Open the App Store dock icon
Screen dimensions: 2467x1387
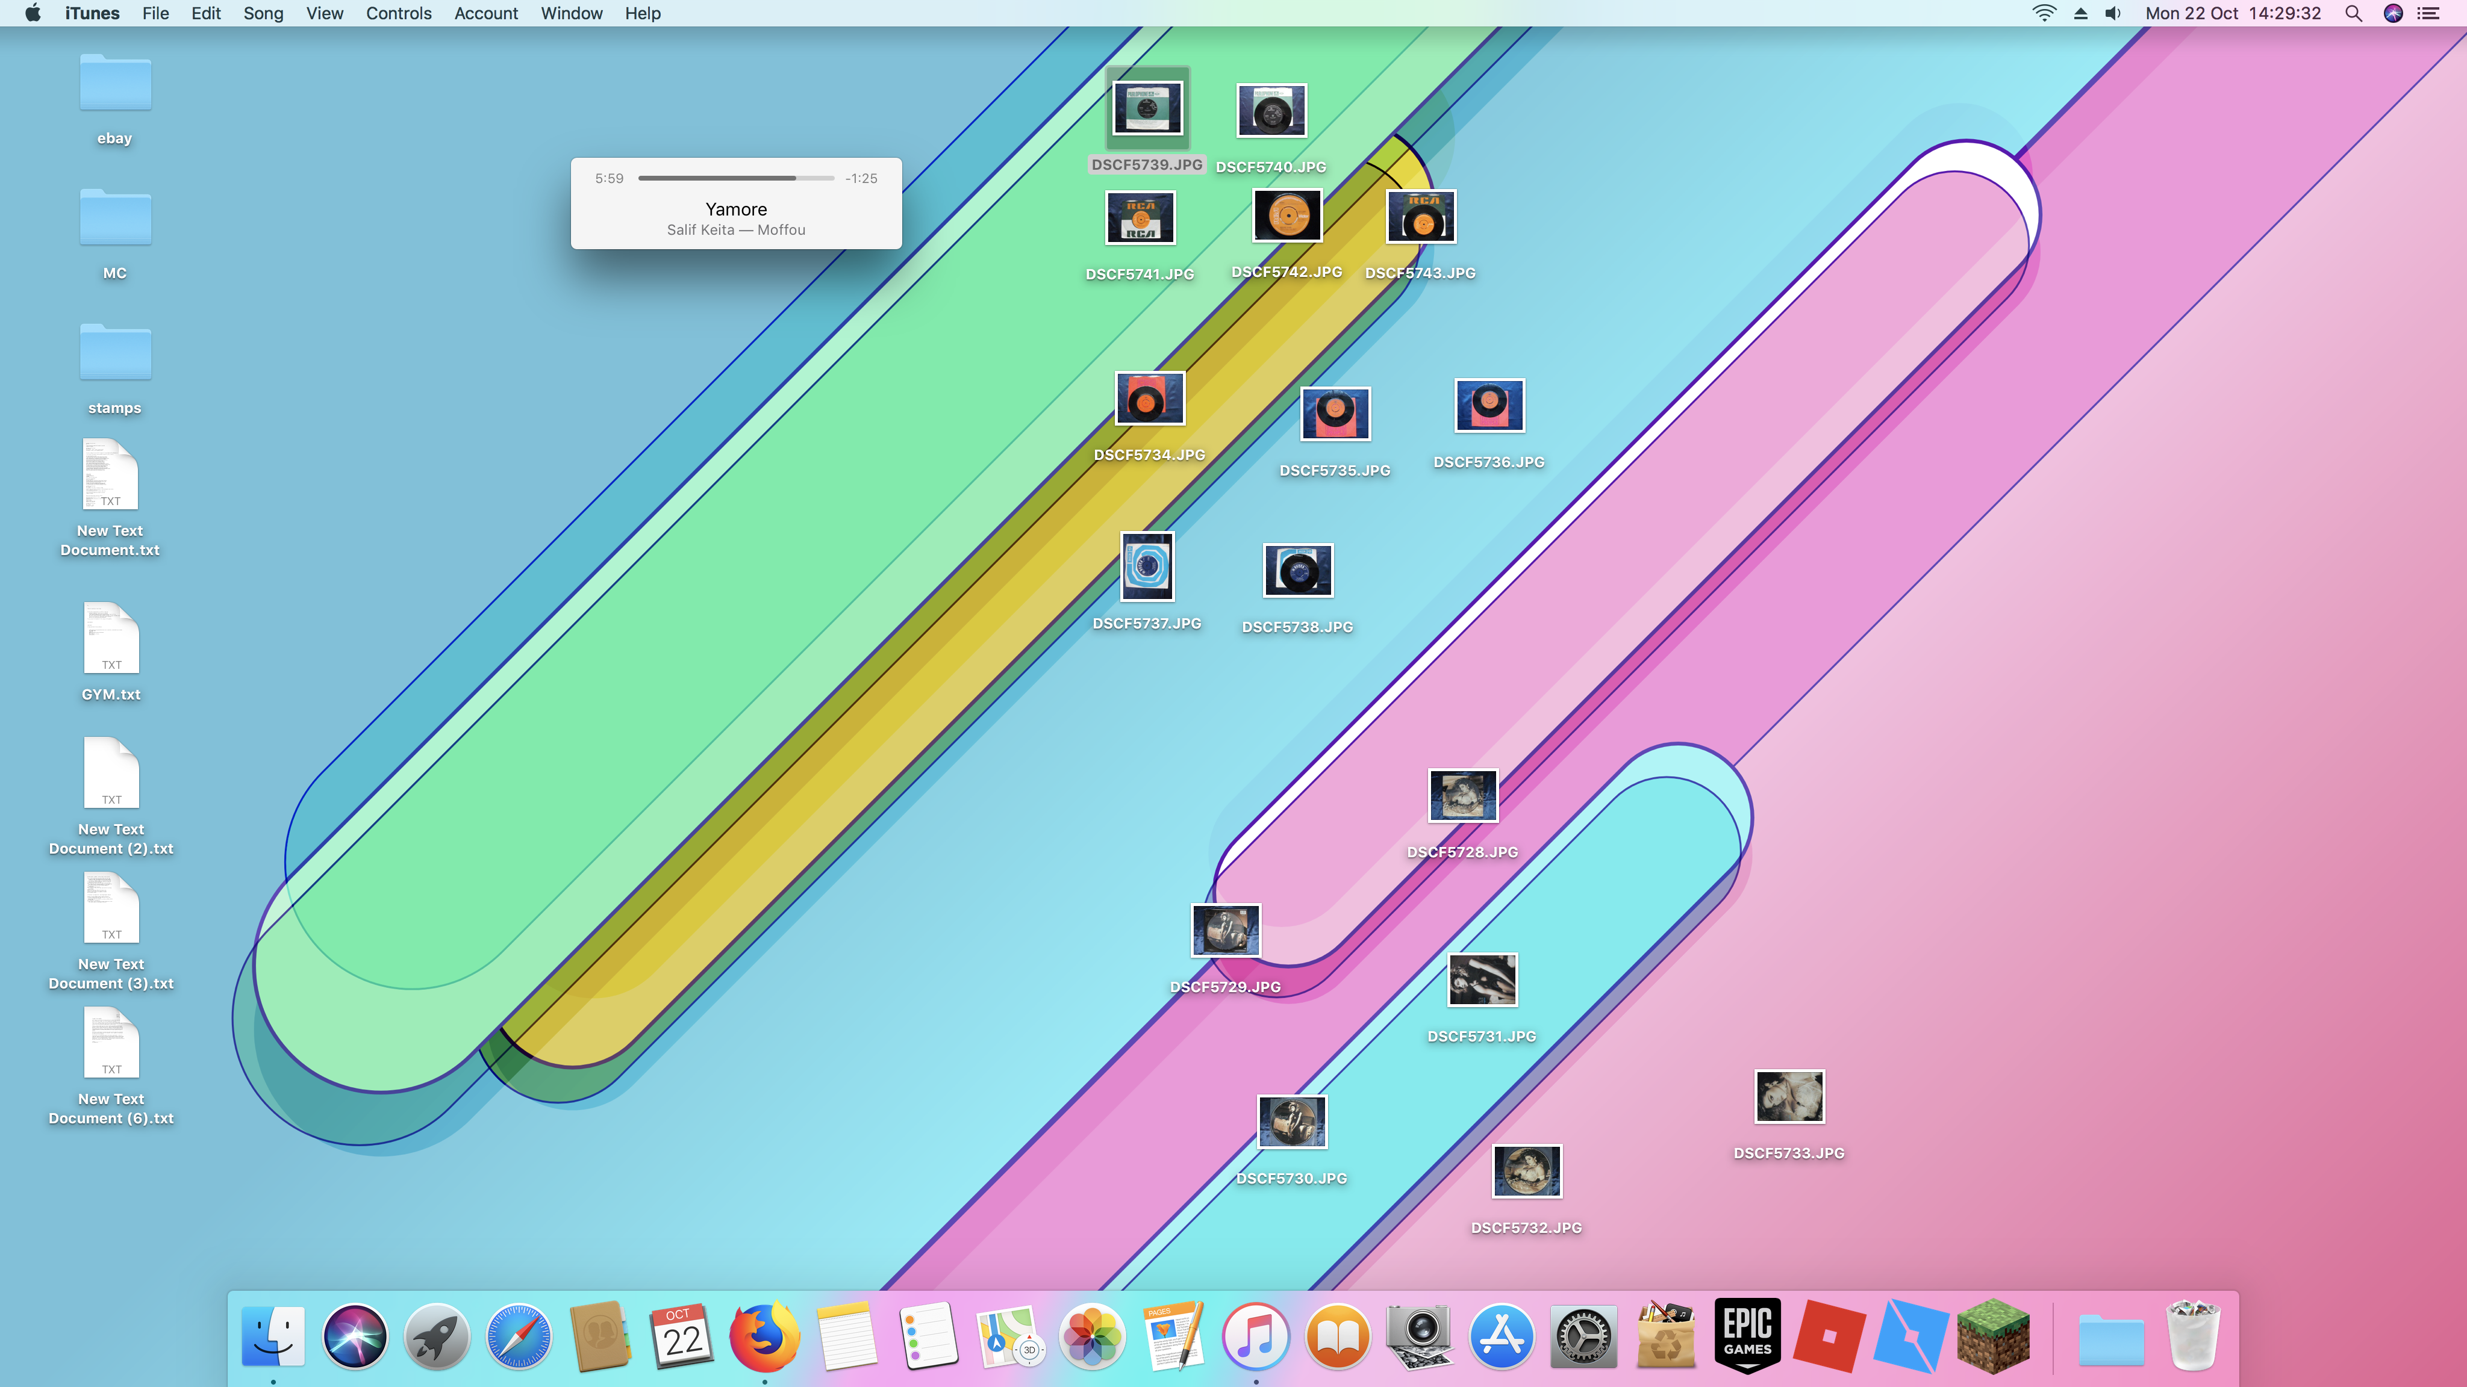coord(1501,1336)
